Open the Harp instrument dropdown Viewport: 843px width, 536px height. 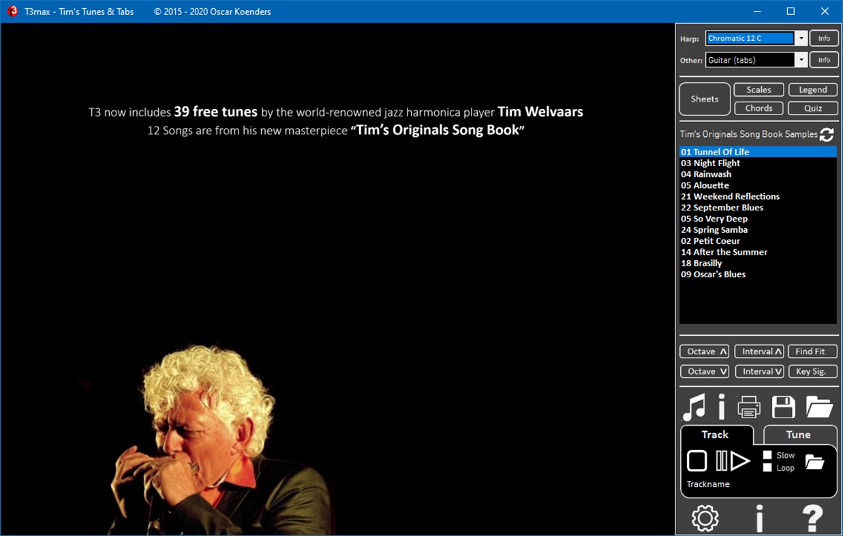coord(800,38)
